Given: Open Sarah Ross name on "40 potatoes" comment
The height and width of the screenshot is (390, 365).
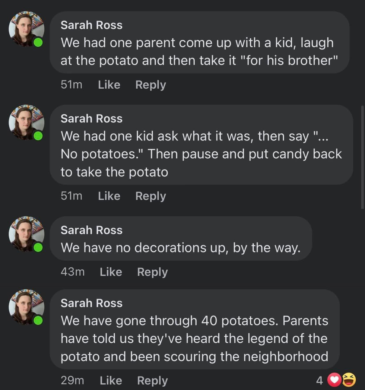Looking at the screenshot, I should 92,303.
